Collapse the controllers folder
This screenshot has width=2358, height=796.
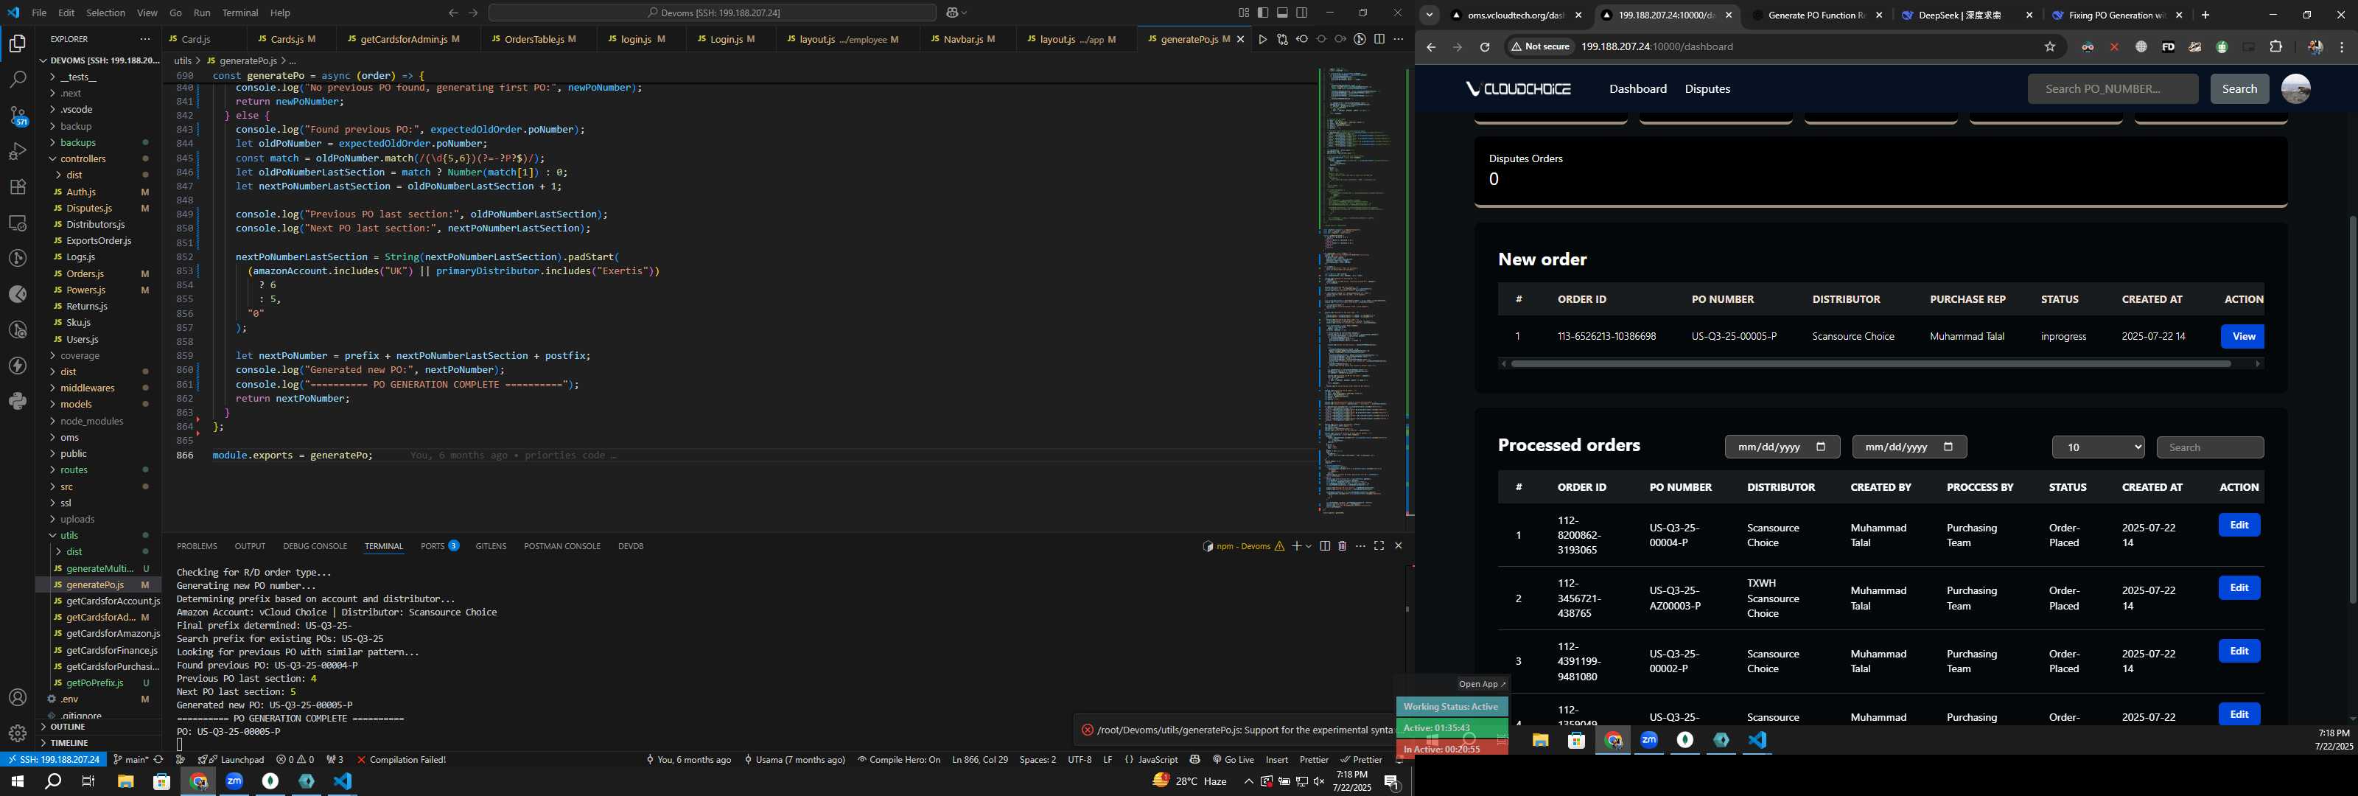coord(83,158)
